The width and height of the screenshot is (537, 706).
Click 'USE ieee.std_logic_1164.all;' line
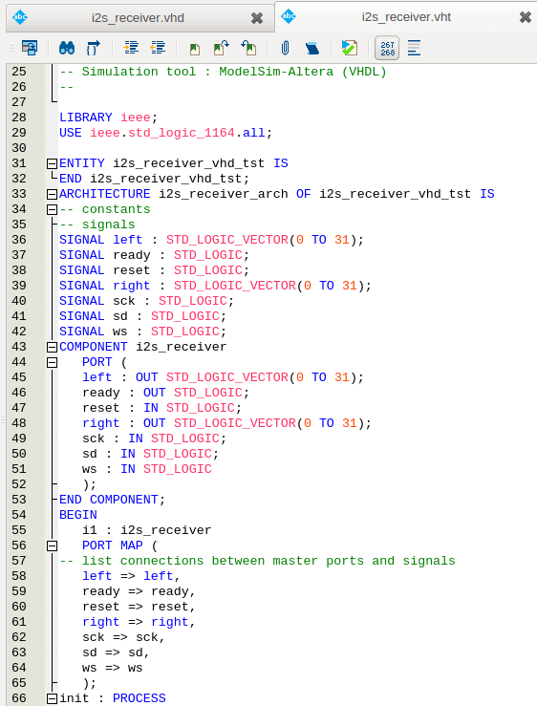[165, 133]
